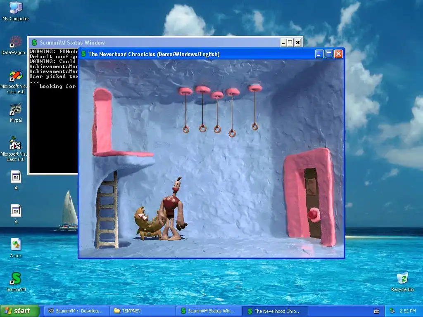
Task: Open the My Computer desktop icon
Action: (15, 11)
